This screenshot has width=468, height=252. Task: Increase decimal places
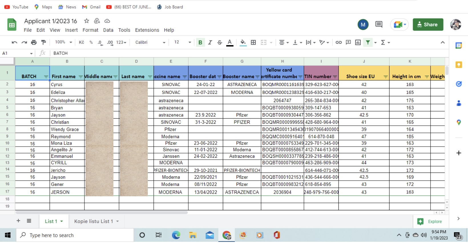110,42
